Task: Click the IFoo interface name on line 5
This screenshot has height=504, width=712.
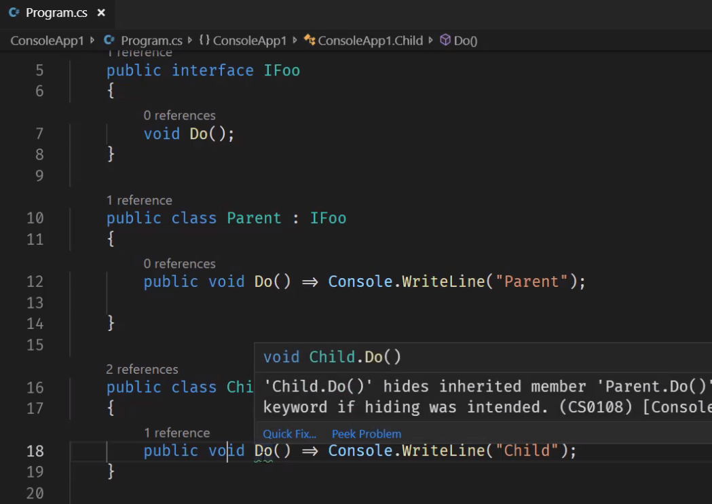Action: coord(282,71)
